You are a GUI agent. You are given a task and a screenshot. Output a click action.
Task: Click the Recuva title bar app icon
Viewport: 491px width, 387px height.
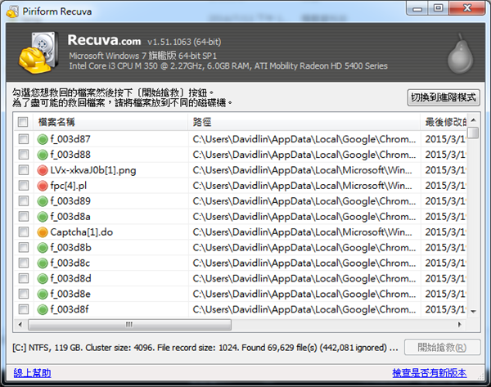pos(11,9)
